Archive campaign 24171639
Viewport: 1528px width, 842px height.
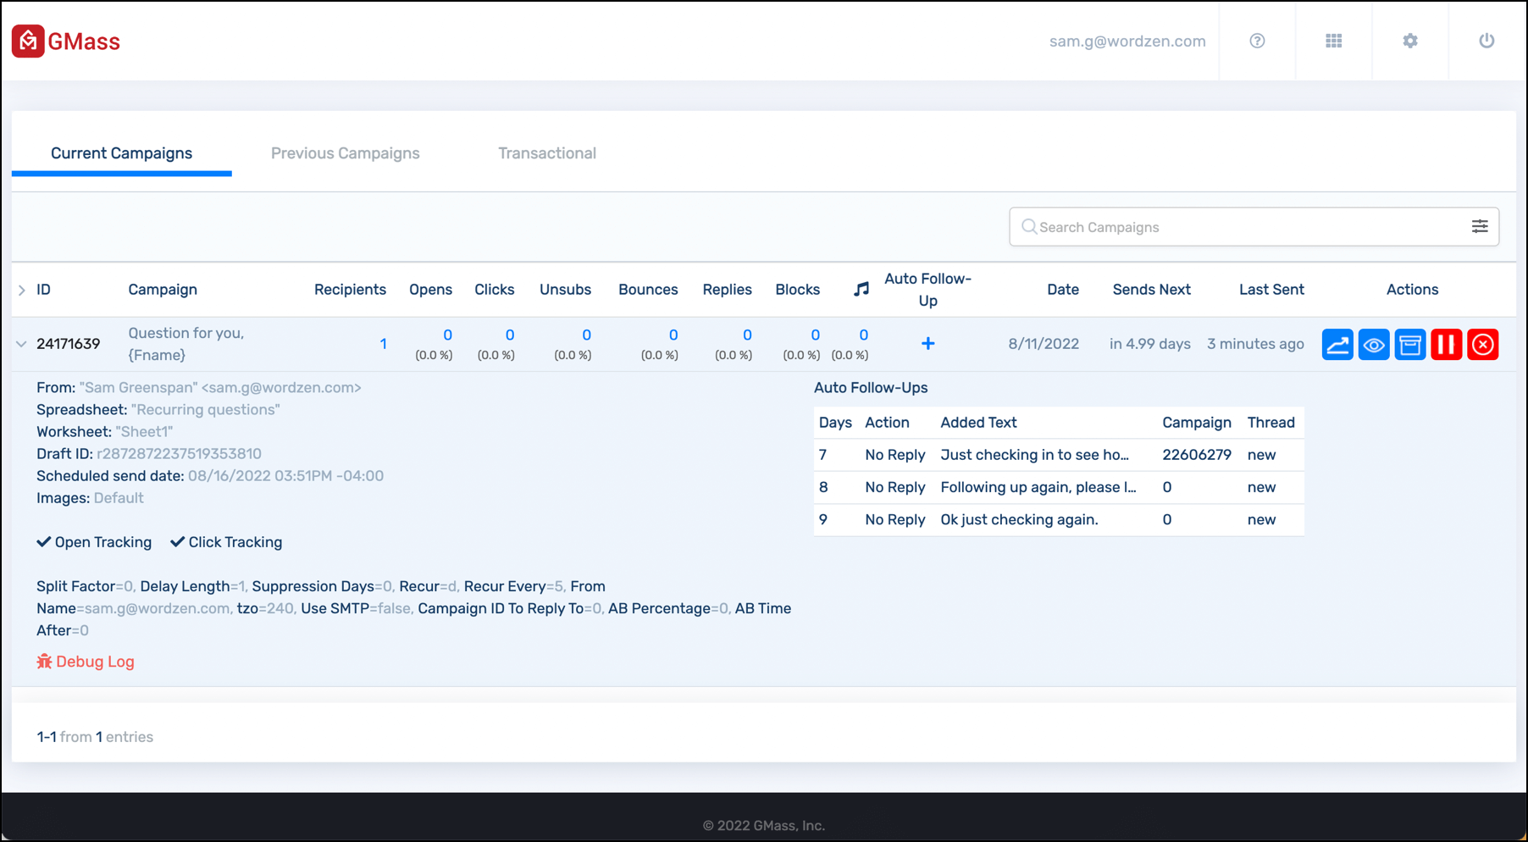point(1410,344)
